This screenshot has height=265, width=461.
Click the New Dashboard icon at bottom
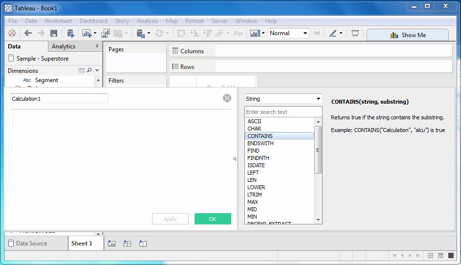pyautogui.click(x=127, y=243)
